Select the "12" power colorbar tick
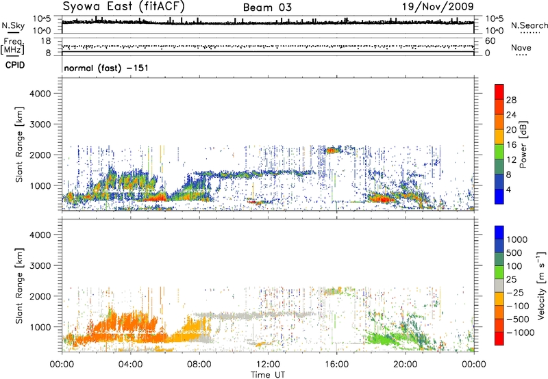The height and width of the screenshot is (379, 548). tap(511, 160)
